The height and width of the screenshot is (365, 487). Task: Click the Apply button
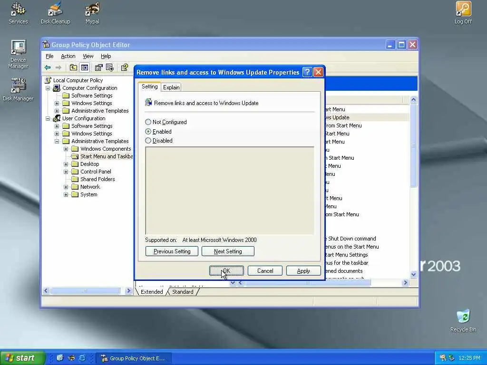tap(303, 270)
